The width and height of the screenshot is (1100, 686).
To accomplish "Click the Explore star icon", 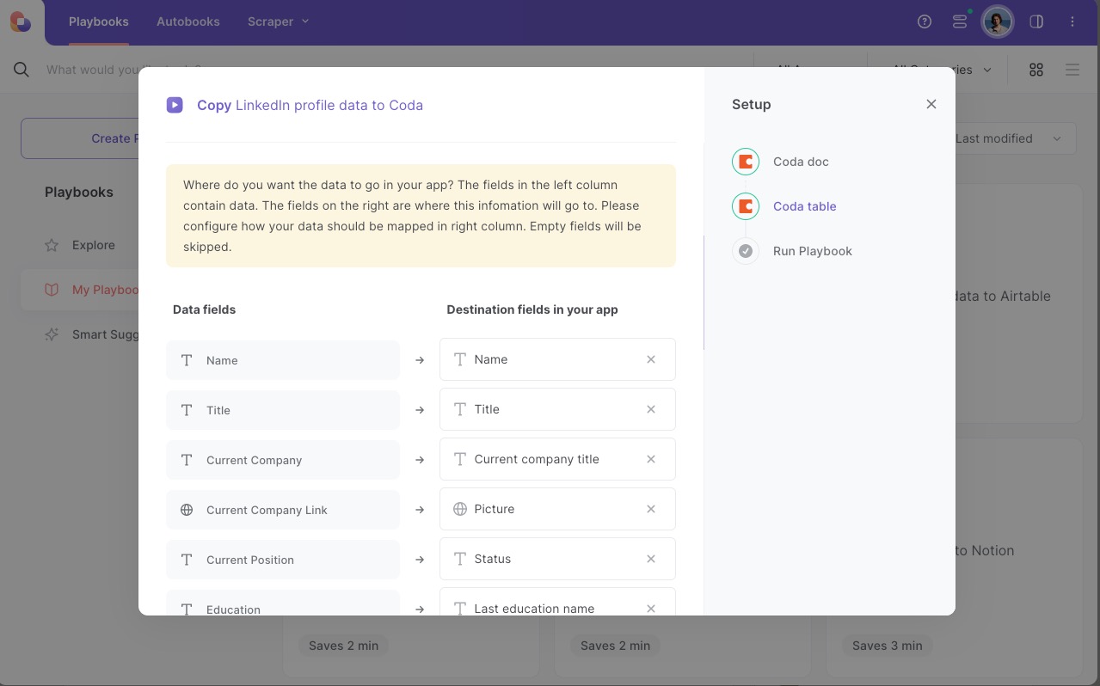I will click(x=52, y=245).
